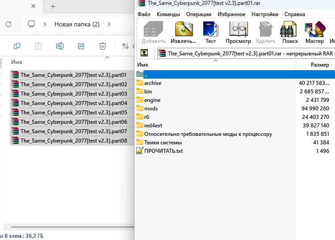The image size is (335, 240).
Task: Select the parent folder '..' row
Action: pyautogui.click(x=235, y=75)
